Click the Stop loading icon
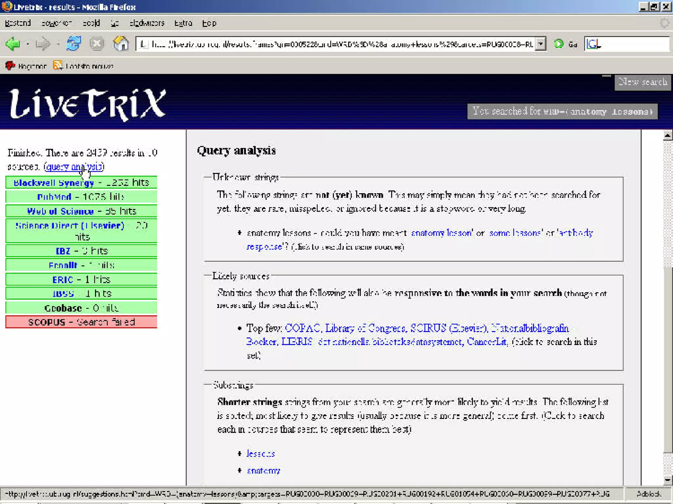This screenshot has width=673, height=504. pyautogui.click(x=97, y=44)
